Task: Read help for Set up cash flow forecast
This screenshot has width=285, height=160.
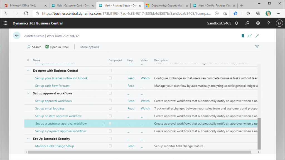Action: click(131, 86)
